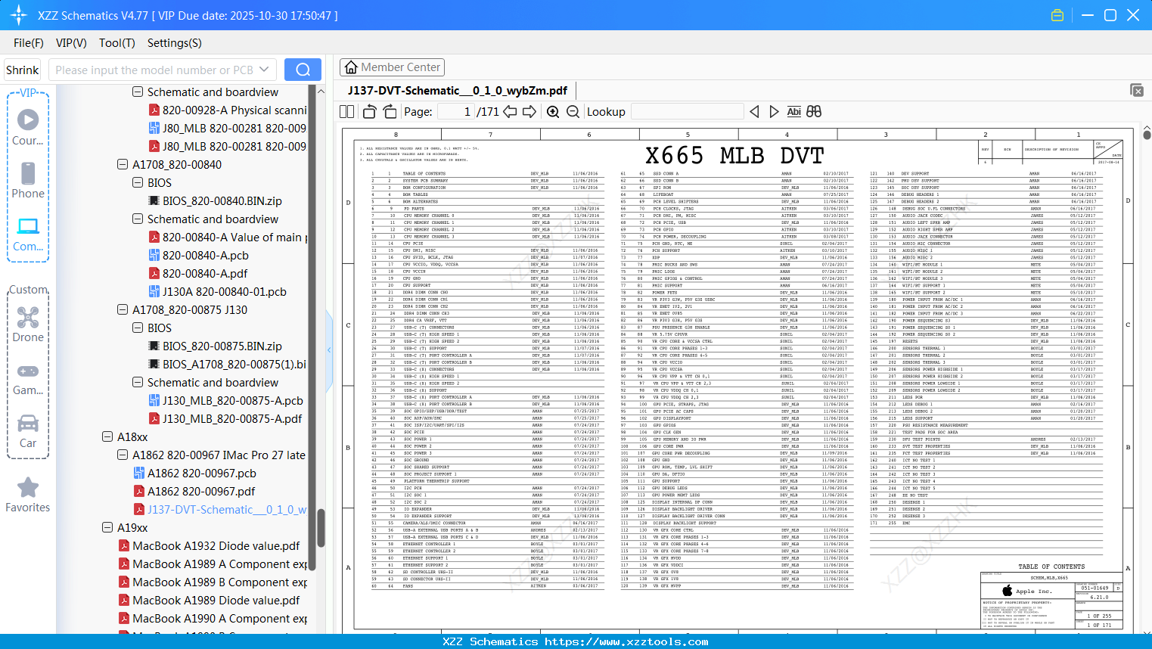
Task: Select the Car category icon
Action: (28, 431)
